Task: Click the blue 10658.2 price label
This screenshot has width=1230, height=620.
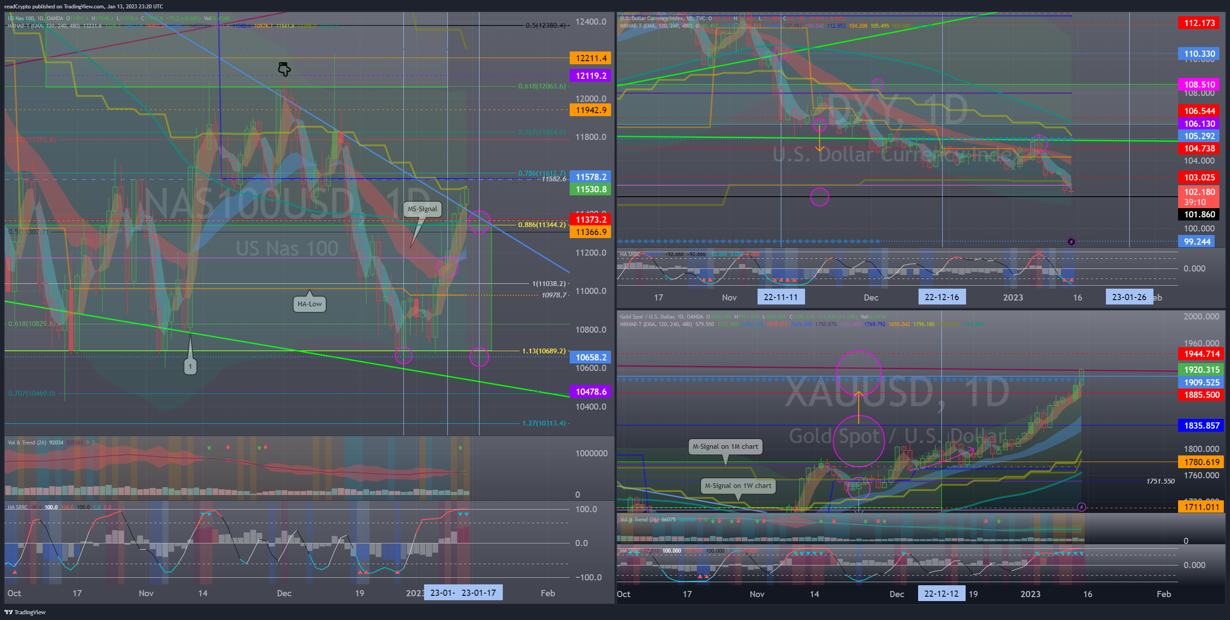Action: pyautogui.click(x=591, y=357)
